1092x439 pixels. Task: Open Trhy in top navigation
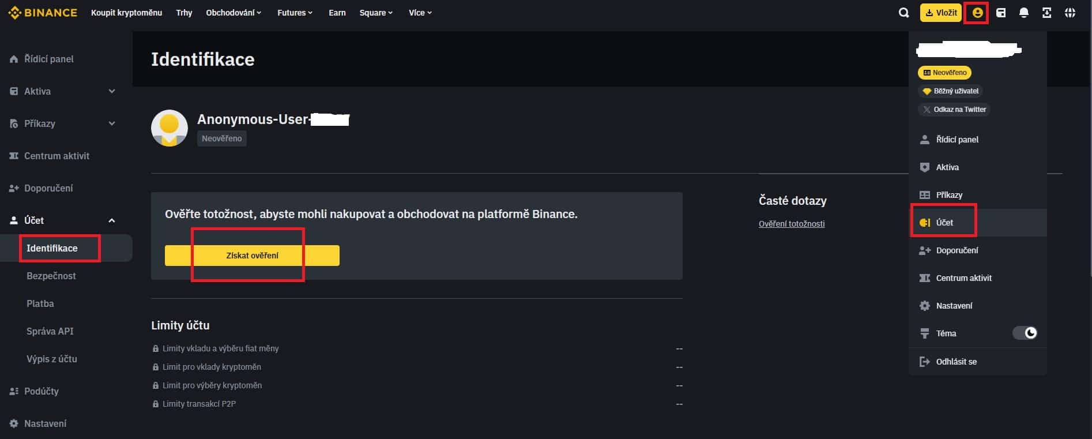(x=184, y=13)
